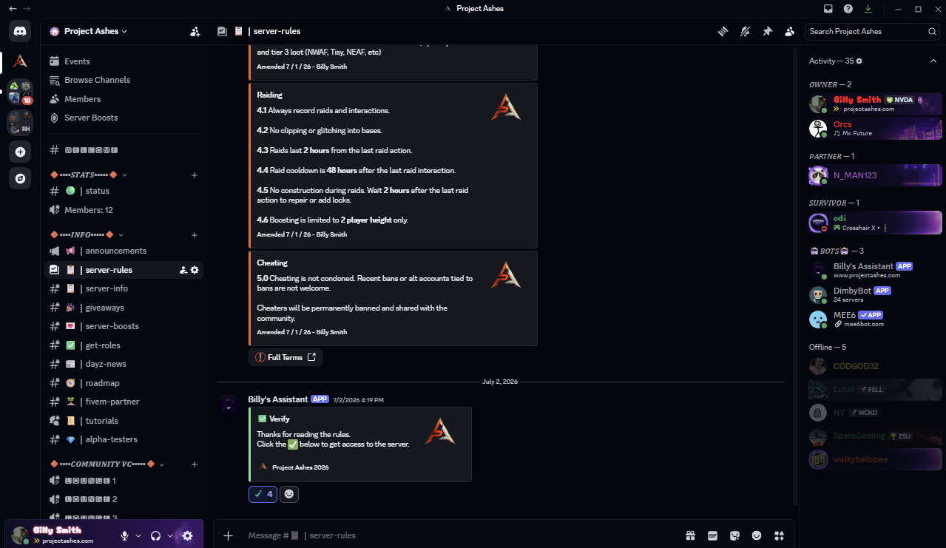Open the inbox icon in title bar
946x548 pixels.
(828, 9)
